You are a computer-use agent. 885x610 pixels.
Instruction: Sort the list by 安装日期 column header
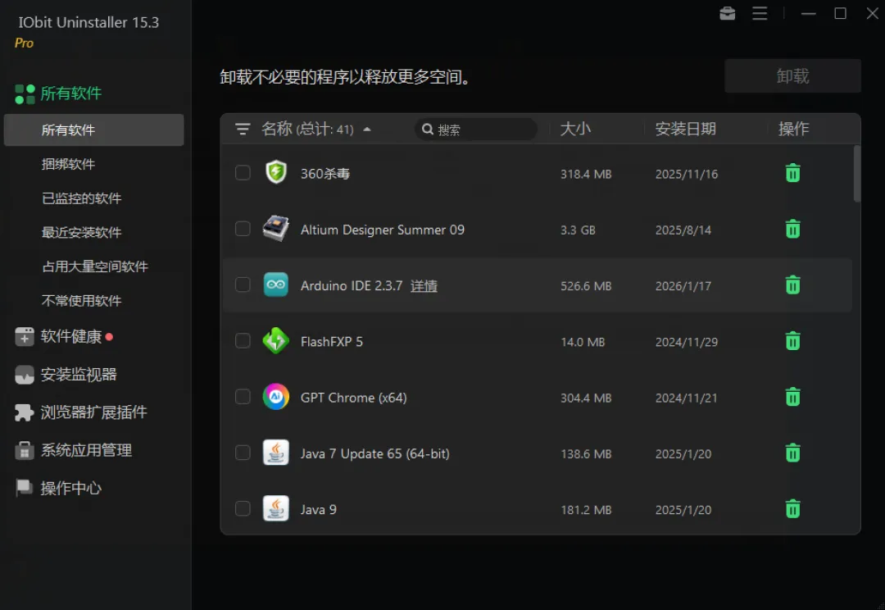coord(685,129)
